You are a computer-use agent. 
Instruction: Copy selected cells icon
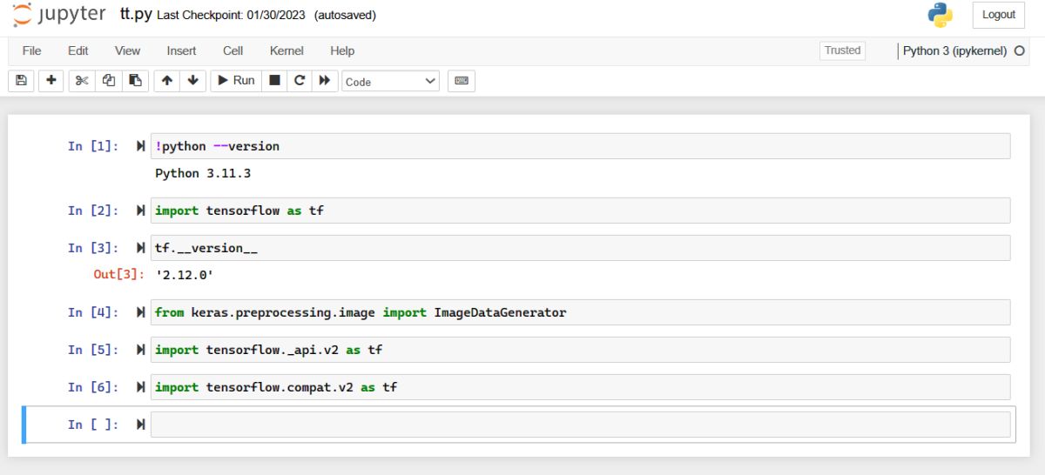pos(109,81)
